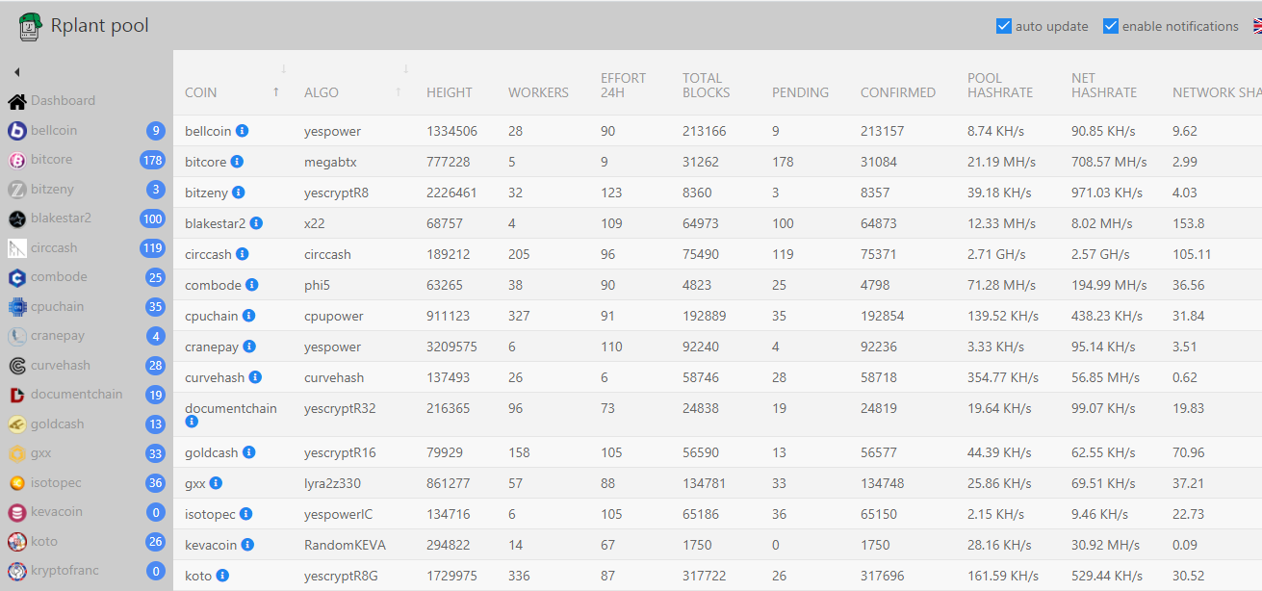Collapse the sidebar with left arrow
The height and width of the screenshot is (591, 1262).
tap(16, 72)
